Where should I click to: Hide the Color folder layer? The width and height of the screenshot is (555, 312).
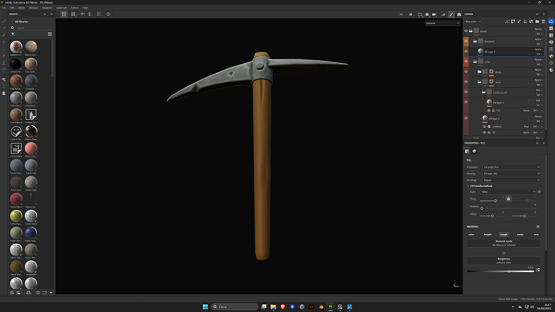[x=466, y=62]
